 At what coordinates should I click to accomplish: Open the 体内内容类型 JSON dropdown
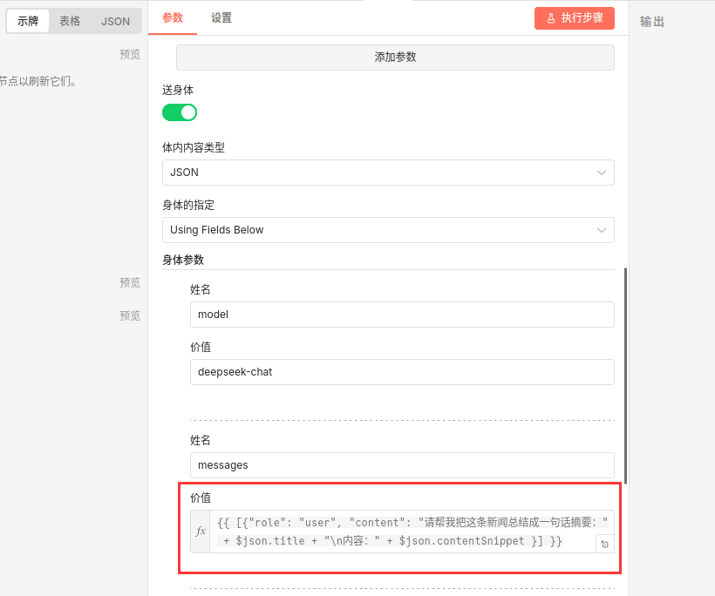pos(388,173)
